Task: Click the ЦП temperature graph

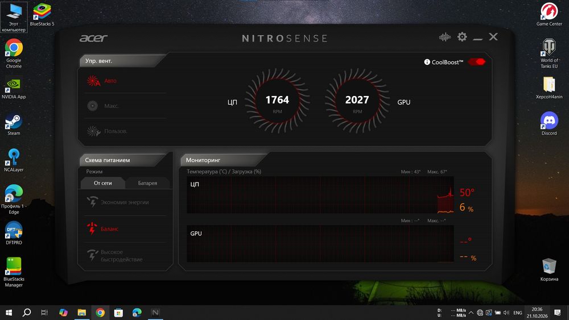Action: pyautogui.click(x=320, y=195)
